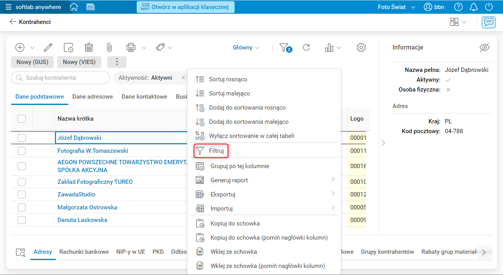Open the three-dot more actions button
Viewport: 503px width, 275px height.
pyautogui.click(x=117, y=62)
